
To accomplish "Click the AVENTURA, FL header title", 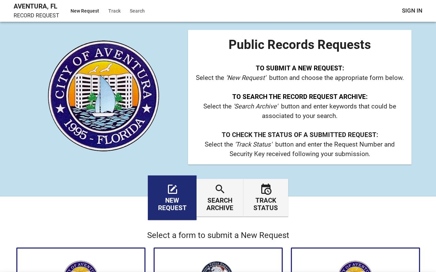I will [35, 6].
